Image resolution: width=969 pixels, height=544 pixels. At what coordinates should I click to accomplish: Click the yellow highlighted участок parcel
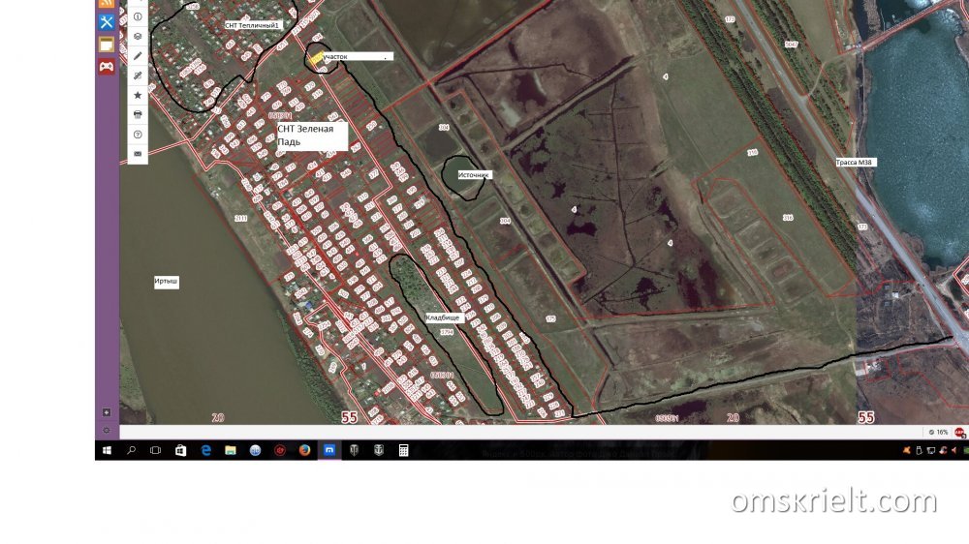tap(316, 59)
